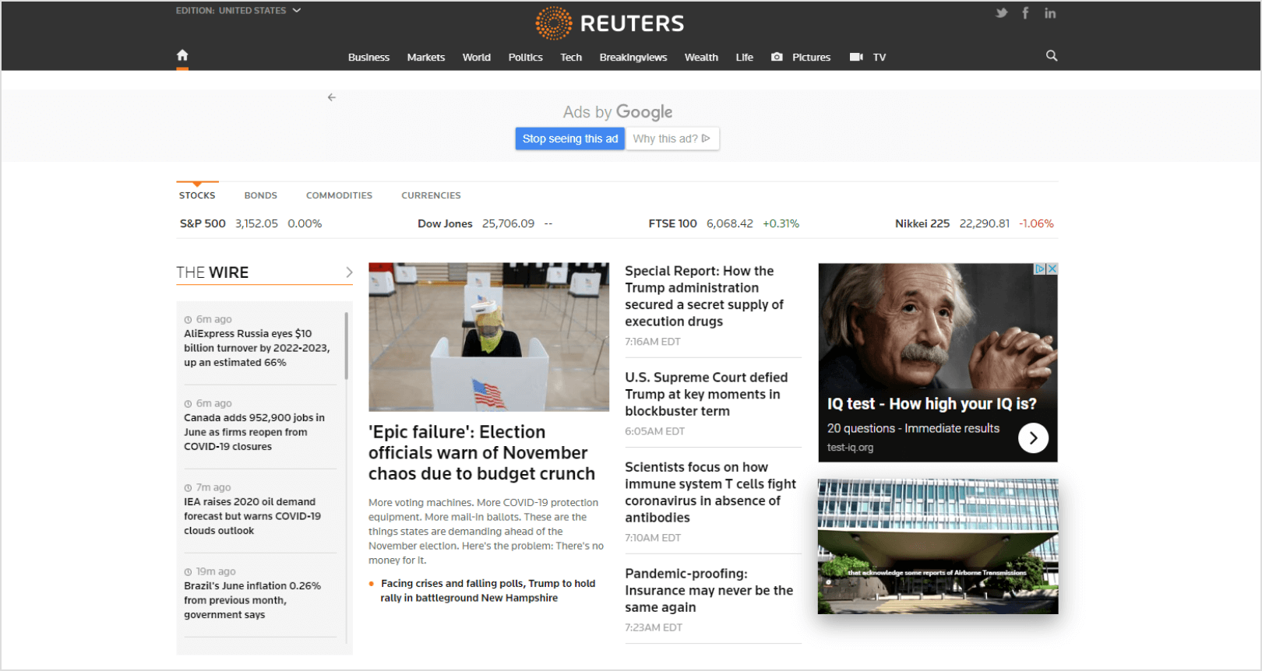Screen dimensions: 1262x671
Task: Click the FTSE +0.31% change value
Action: coord(781,223)
